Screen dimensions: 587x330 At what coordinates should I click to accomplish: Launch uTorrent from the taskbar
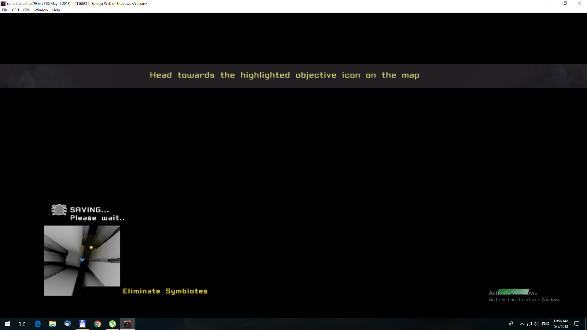pyautogui.click(x=113, y=324)
